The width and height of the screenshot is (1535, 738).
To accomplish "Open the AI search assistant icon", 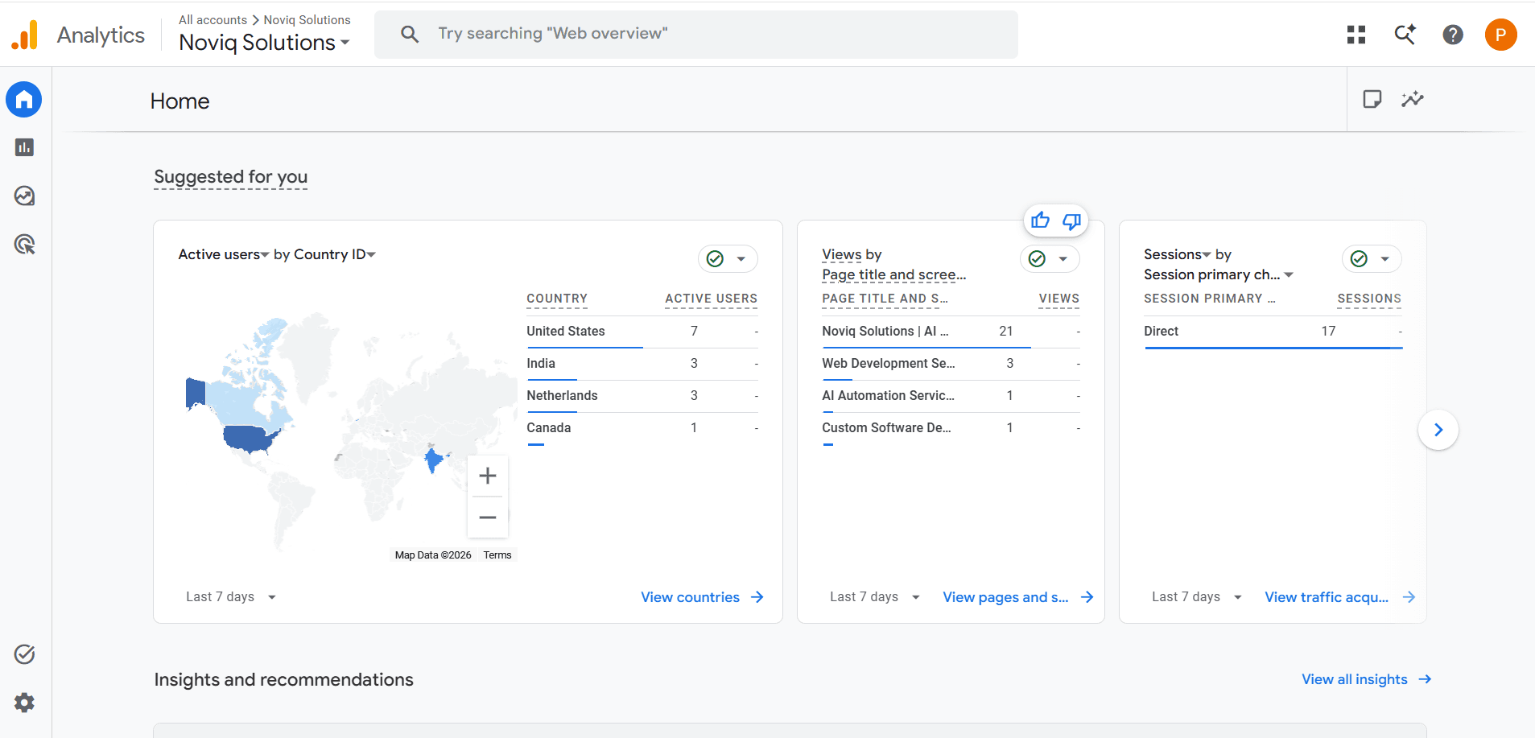I will pyautogui.click(x=1405, y=35).
